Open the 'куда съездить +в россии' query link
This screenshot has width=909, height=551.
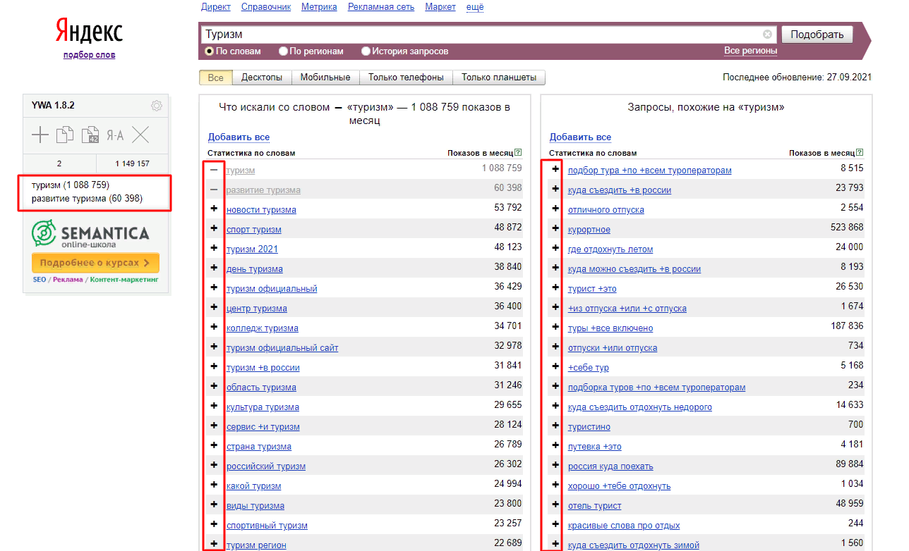coord(620,190)
